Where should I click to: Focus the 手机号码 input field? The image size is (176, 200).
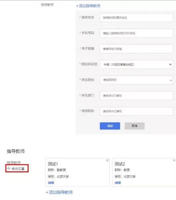coord(137,33)
